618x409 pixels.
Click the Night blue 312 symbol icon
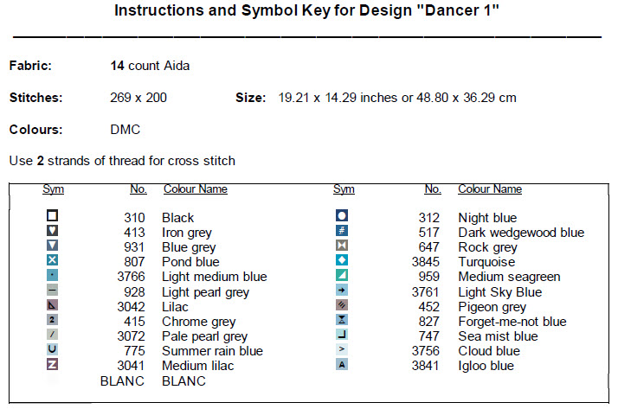342,217
